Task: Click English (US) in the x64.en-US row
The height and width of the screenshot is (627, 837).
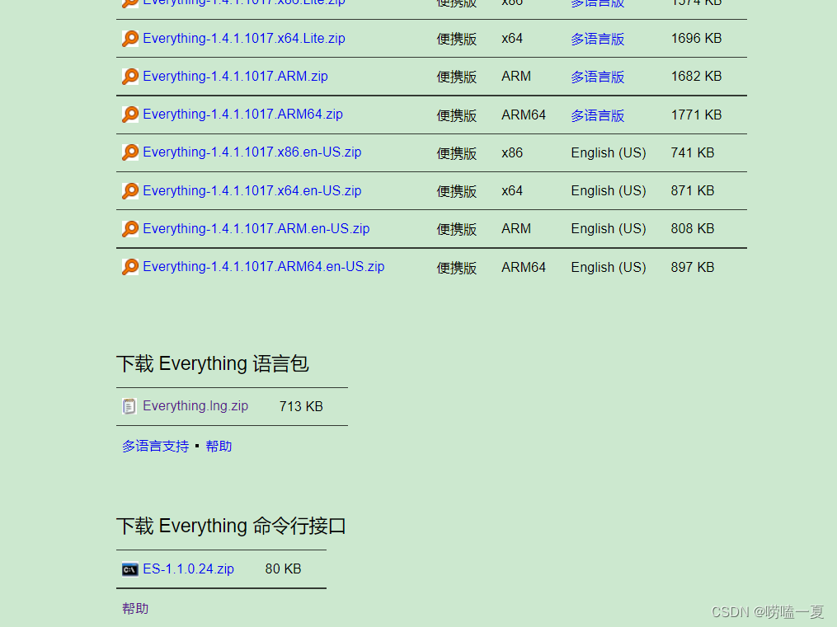Action: [x=609, y=191]
